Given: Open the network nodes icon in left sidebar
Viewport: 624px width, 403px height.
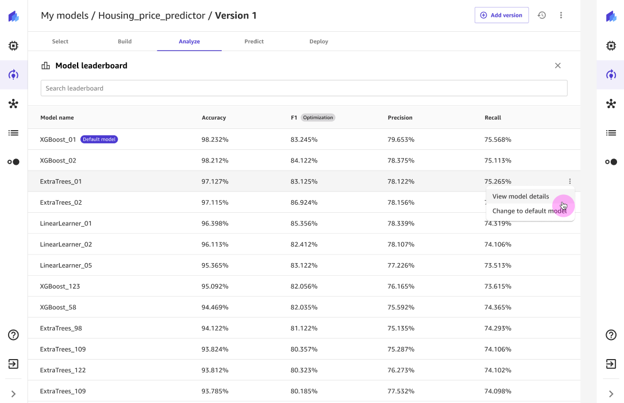Looking at the screenshot, I should pyautogui.click(x=13, y=103).
